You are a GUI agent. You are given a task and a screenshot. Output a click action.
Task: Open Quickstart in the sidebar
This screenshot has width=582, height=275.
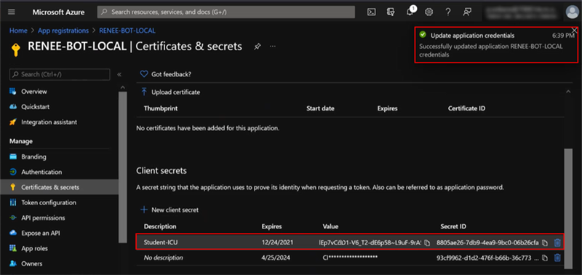(x=35, y=106)
